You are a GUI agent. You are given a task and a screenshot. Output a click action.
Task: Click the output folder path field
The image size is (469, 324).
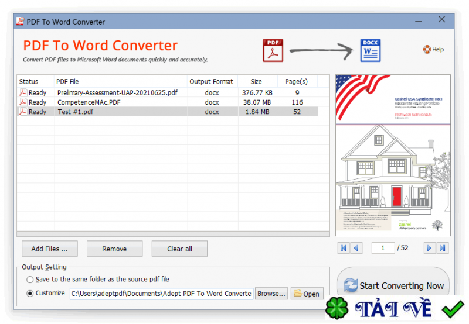click(162, 294)
